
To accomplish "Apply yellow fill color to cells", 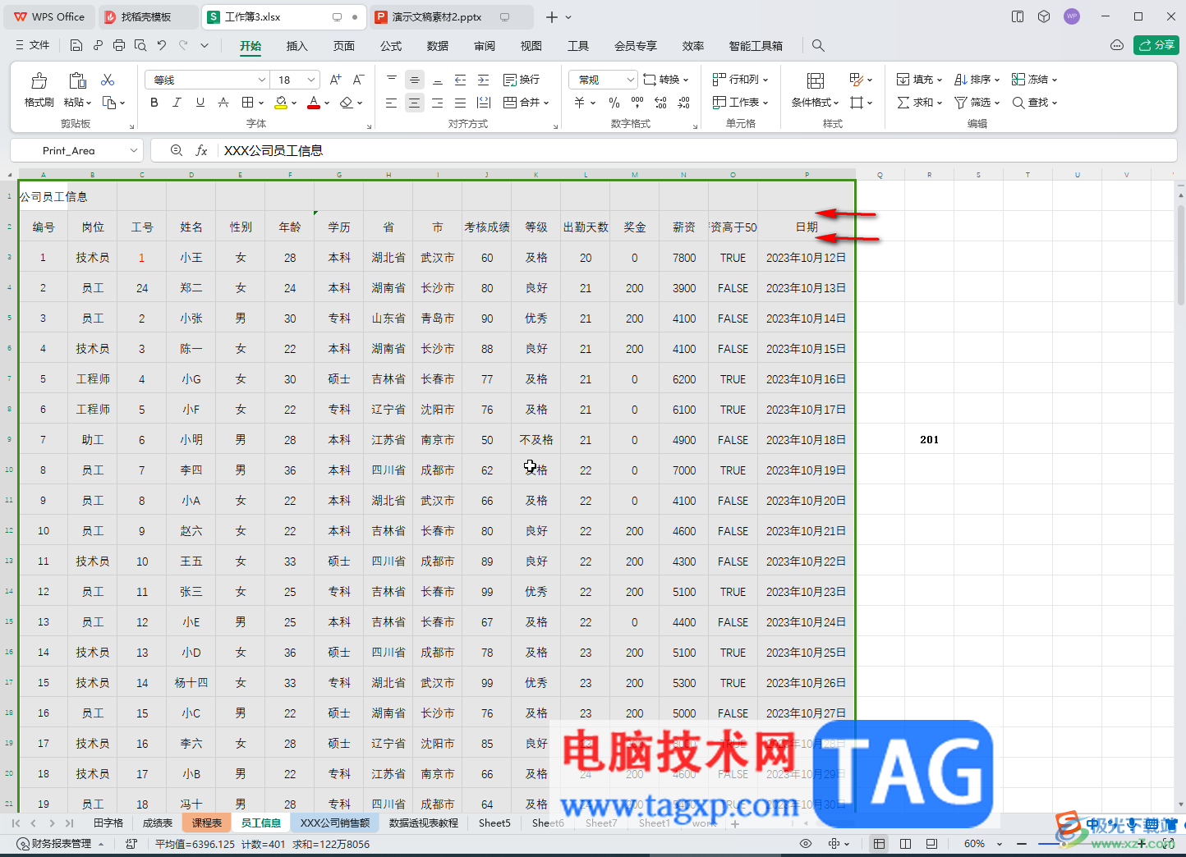I will pos(281,103).
